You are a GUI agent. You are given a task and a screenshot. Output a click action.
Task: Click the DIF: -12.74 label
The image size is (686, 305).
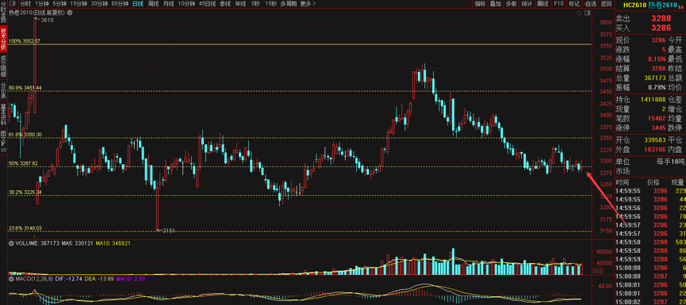pyautogui.click(x=70, y=278)
